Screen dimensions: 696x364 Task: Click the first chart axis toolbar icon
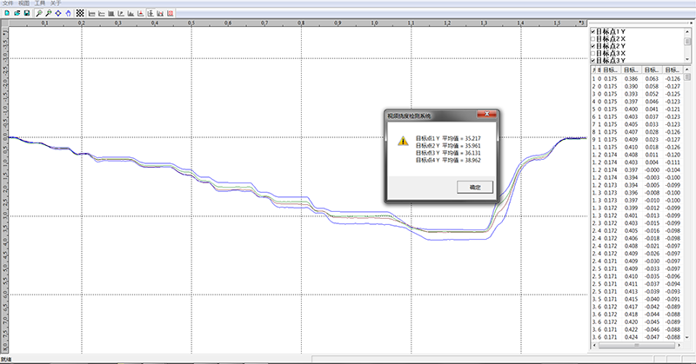pyautogui.click(x=92, y=13)
